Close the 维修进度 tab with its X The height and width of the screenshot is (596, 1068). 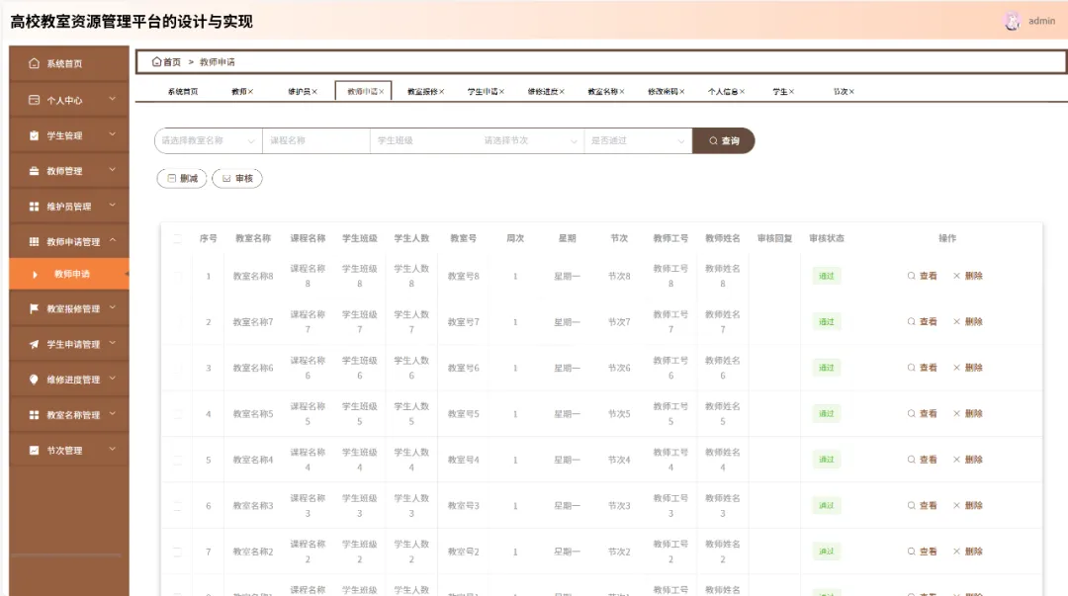562,91
